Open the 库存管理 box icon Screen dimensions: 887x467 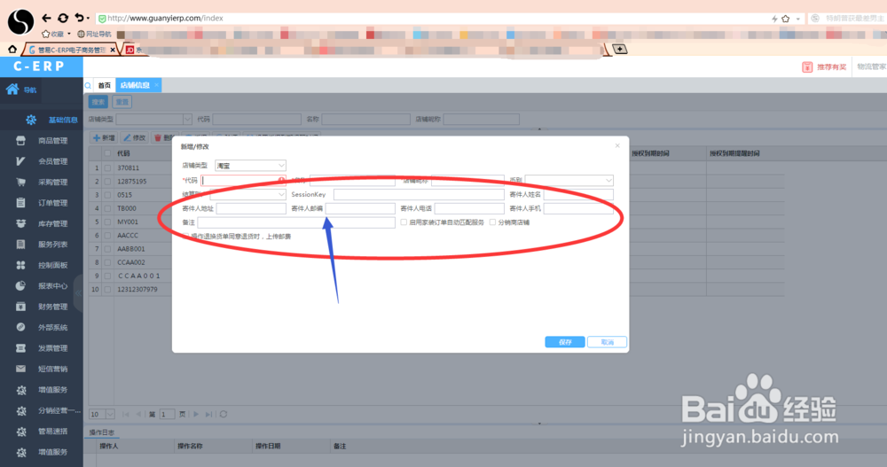21,223
